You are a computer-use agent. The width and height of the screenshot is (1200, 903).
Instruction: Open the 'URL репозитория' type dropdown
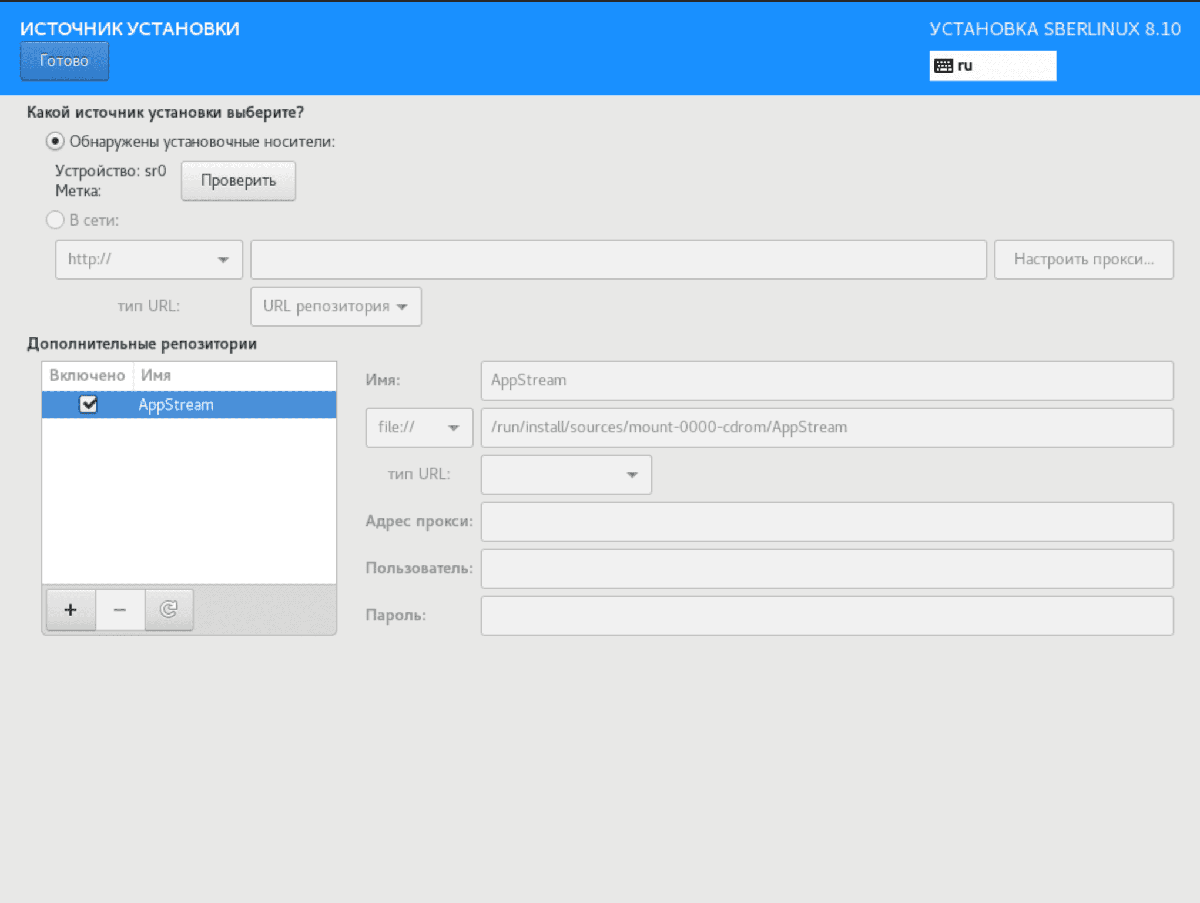(336, 306)
